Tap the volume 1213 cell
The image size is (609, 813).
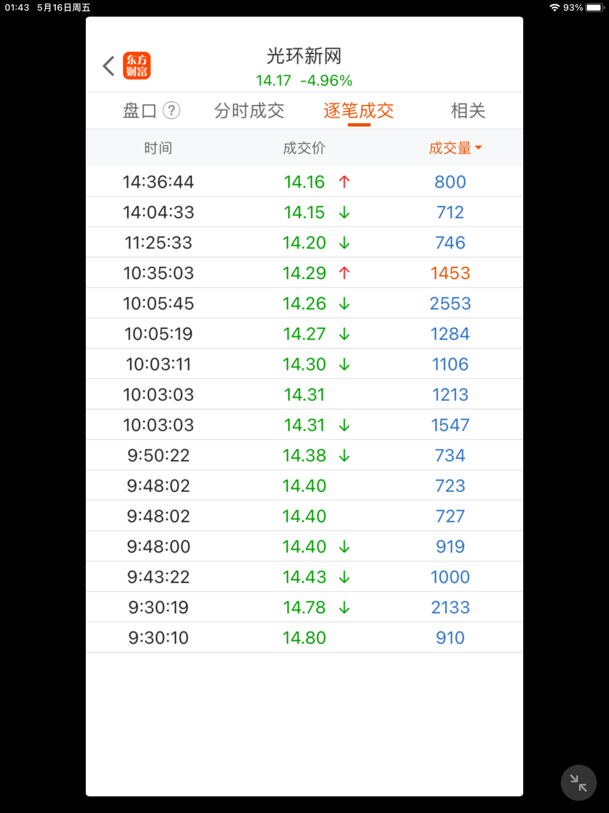click(450, 395)
